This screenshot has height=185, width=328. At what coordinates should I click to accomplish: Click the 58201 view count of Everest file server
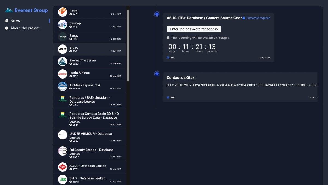pos(76,64)
